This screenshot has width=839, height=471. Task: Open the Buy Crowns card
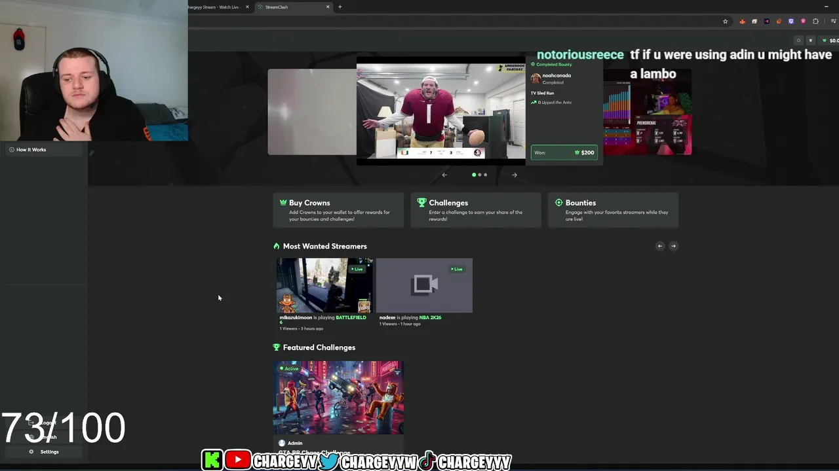pyautogui.click(x=338, y=210)
